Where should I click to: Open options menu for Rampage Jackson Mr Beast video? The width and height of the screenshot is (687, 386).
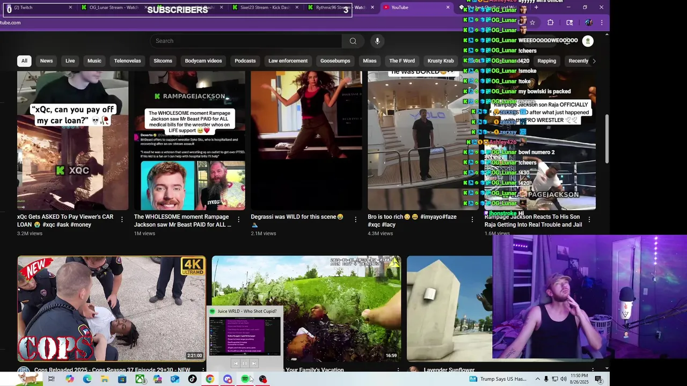tap(238, 219)
